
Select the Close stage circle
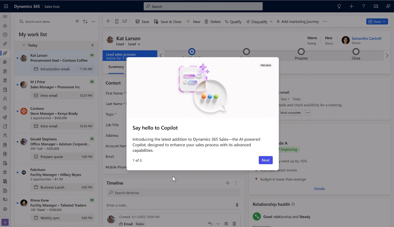tap(356, 52)
